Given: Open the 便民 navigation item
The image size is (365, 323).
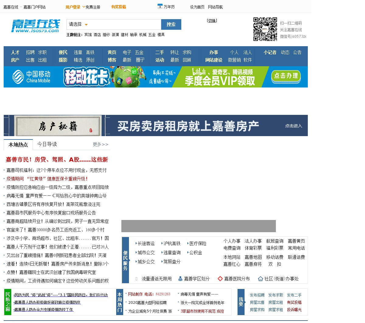Looking at the screenshot, I should tap(63, 52).
